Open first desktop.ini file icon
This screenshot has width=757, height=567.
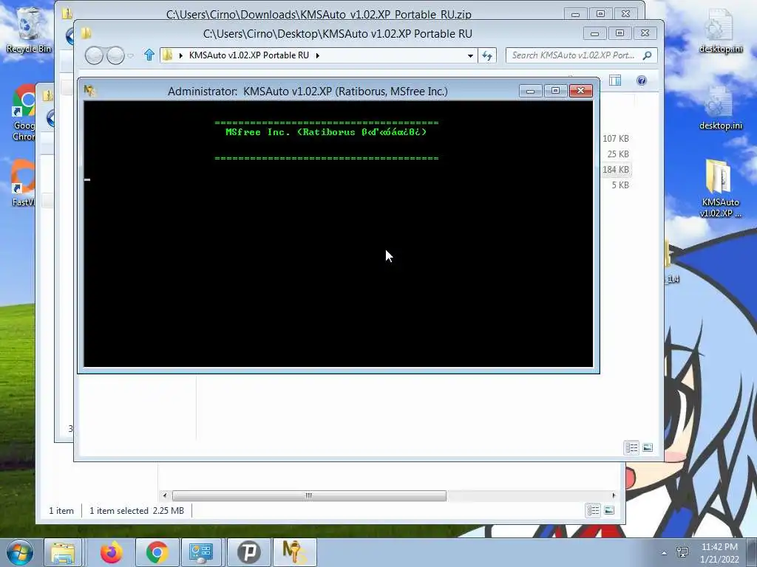720,31
